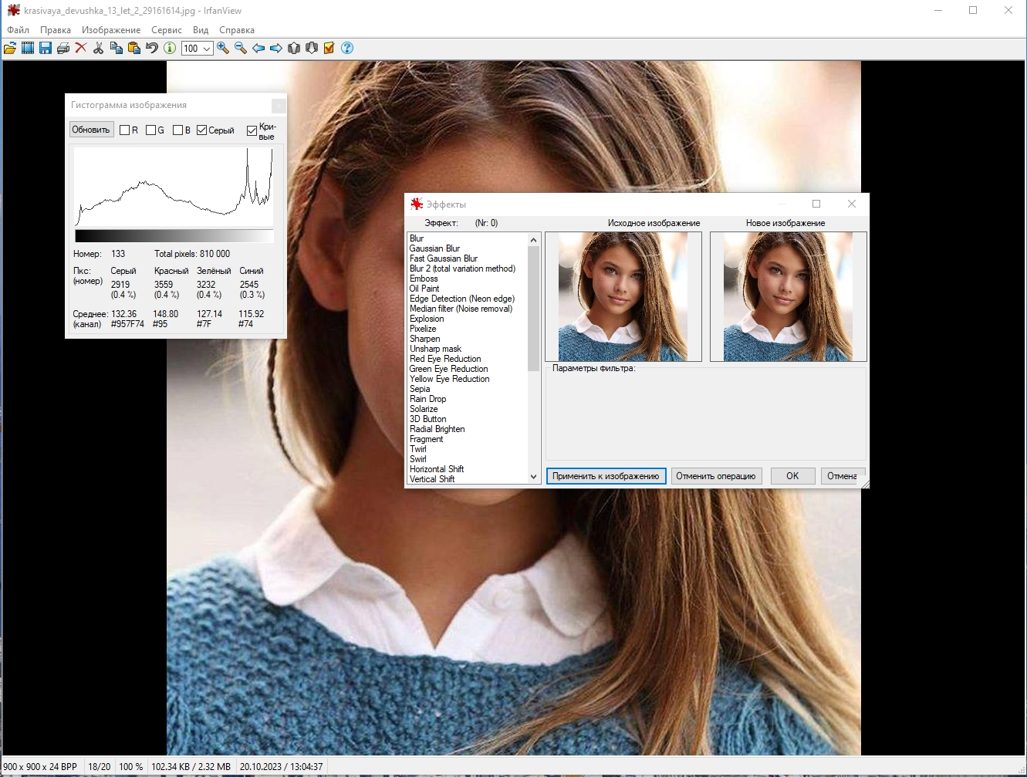The height and width of the screenshot is (777, 1027).
Task: Click the red X delete file icon
Action: pyautogui.click(x=80, y=48)
